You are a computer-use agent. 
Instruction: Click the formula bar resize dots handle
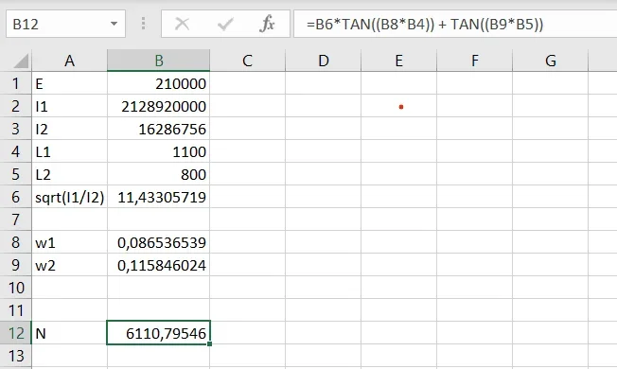(143, 24)
